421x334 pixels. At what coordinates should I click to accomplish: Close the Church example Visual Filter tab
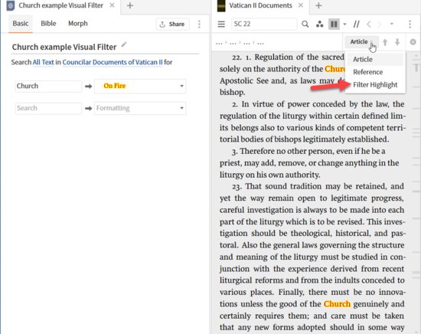(113, 5)
